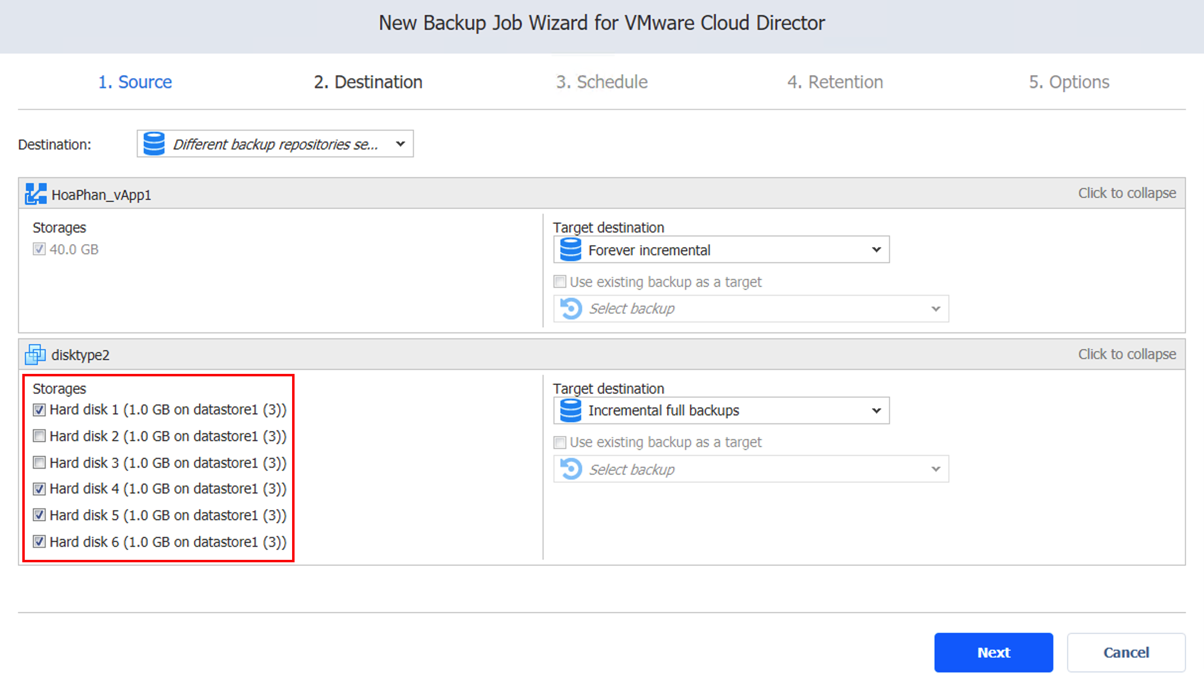Click the repository icon in the Destination dropdown

coord(154,144)
